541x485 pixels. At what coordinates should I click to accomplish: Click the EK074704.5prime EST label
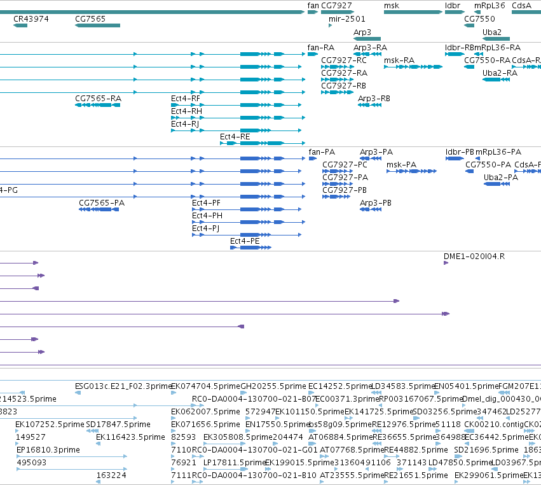pyautogui.click(x=205, y=386)
